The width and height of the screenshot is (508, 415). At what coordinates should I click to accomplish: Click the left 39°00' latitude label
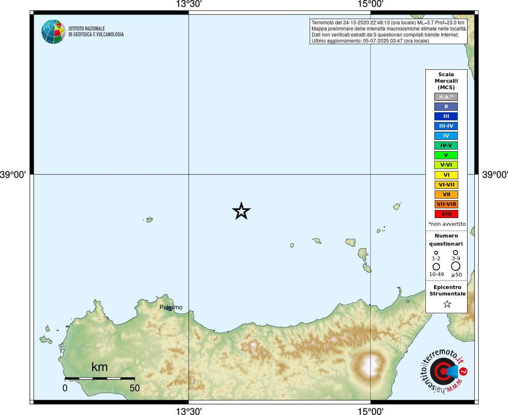[13, 175]
